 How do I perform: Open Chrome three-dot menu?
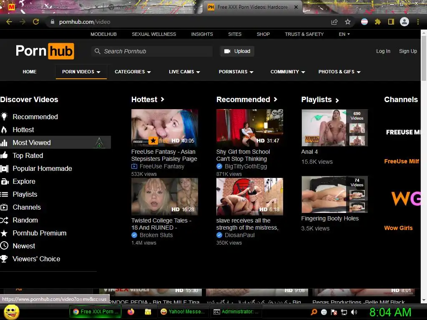[x=418, y=22]
